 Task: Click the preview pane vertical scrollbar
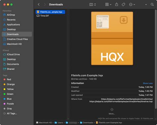(x=156, y=59)
